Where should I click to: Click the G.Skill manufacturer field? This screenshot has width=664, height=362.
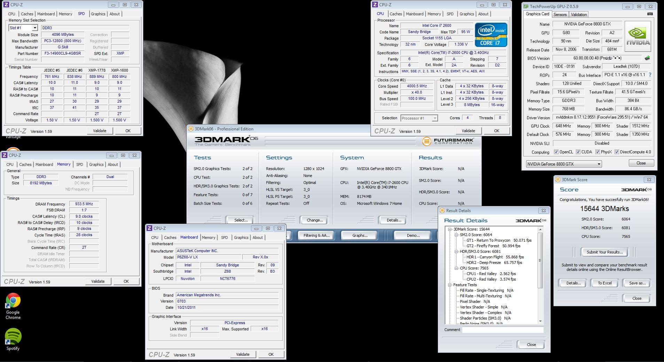(x=63, y=47)
